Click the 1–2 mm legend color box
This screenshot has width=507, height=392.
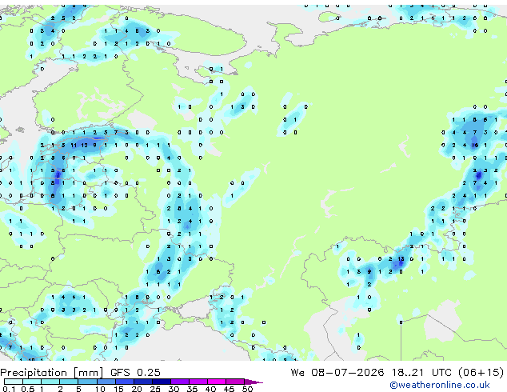tap(50, 382)
